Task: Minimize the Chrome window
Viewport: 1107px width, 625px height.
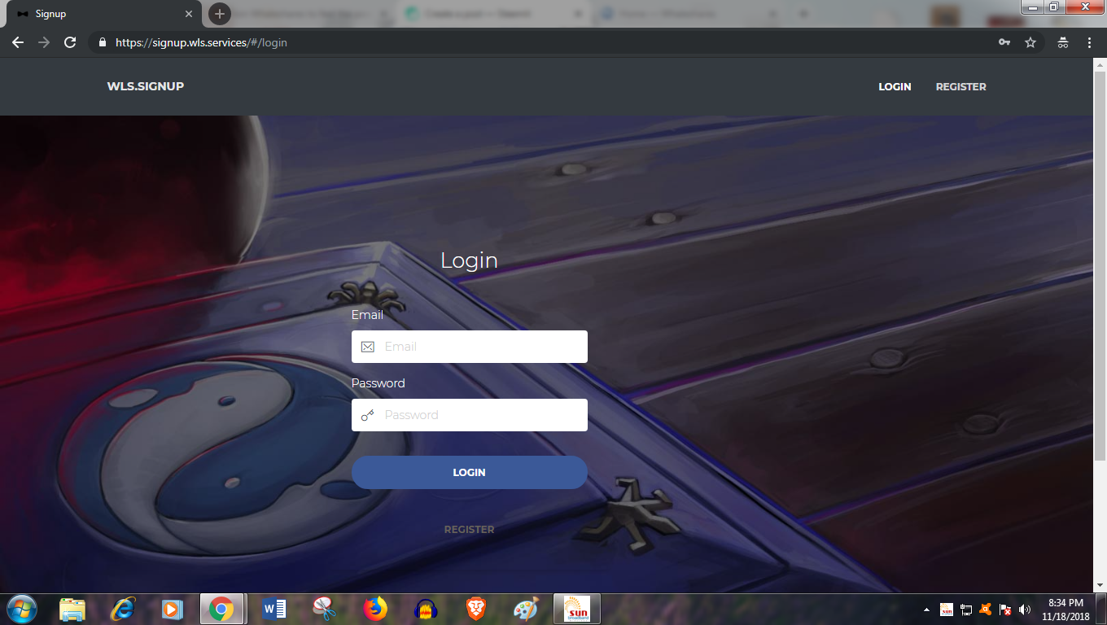Action: click(x=1033, y=7)
